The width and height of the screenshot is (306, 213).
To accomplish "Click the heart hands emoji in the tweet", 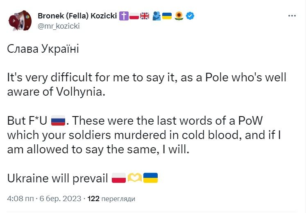I will coord(134,178).
